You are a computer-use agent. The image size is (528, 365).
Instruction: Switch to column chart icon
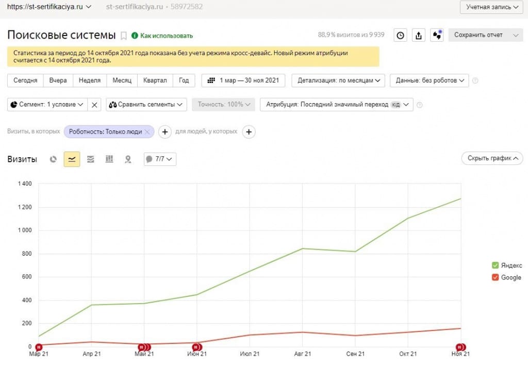[x=109, y=159]
